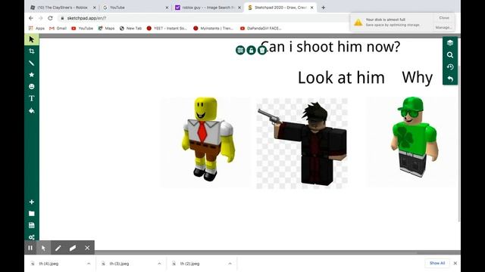485x272 pixels.
Task: Close the YouTube browser tab
Action: click(167, 8)
